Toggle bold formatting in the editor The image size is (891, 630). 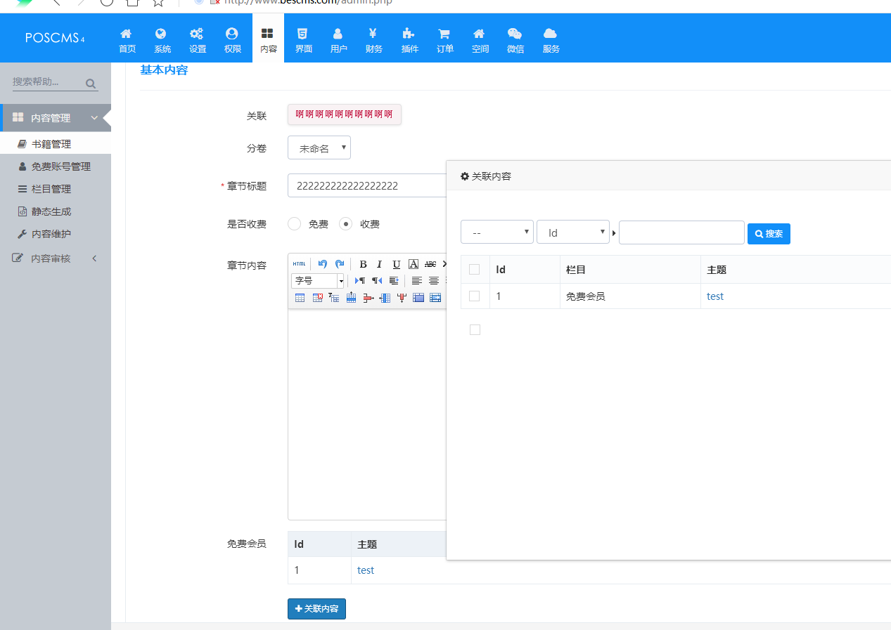[363, 264]
